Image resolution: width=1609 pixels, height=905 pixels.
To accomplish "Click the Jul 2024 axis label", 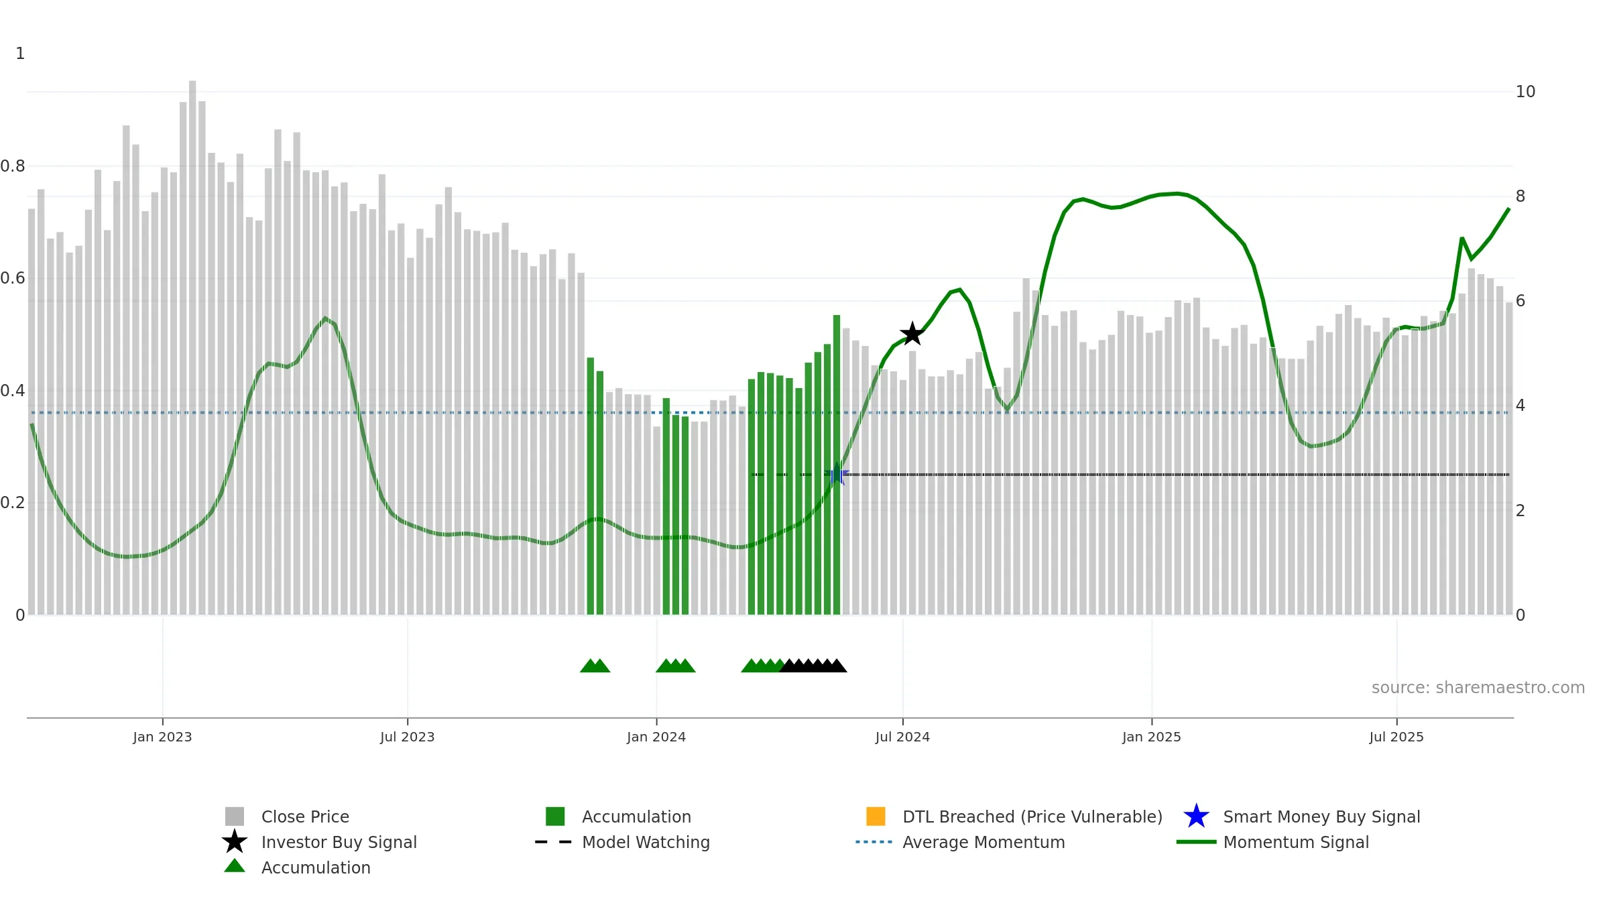I will [902, 737].
